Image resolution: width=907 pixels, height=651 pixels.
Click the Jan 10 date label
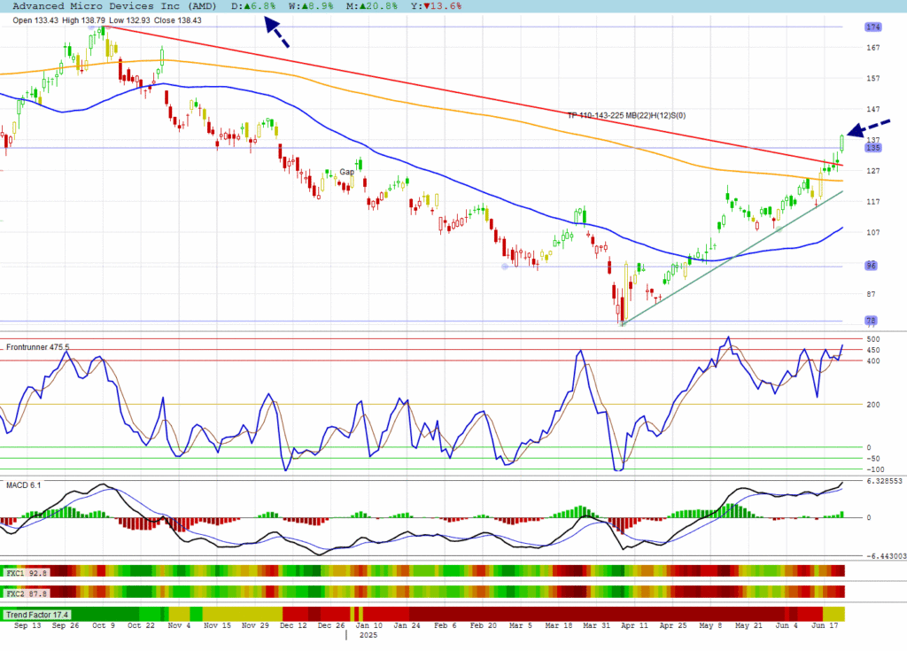pyautogui.click(x=369, y=625)
